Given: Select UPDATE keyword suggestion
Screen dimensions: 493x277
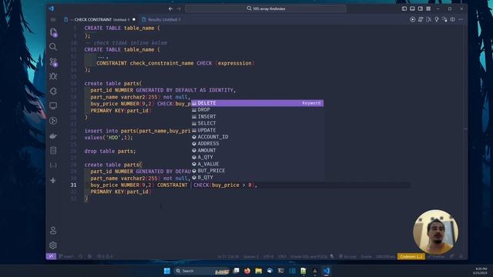Looking at the screenshot, I should click(x=257, y=130).
